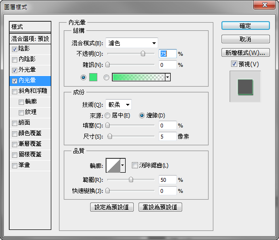Click the 快速變換 value field

coord(168,191)
